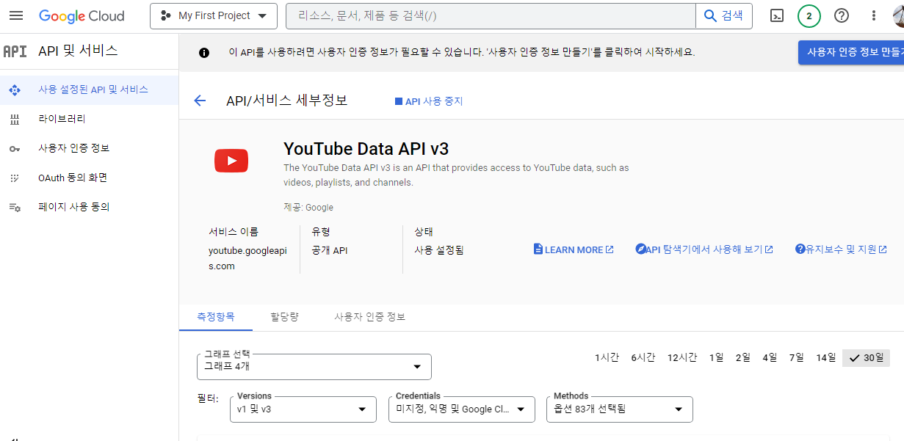The width and height of the screenshot is (904, 441).
Task: Open API 탐색기에서 사용해 보기 link
Action: click(704, 249)
